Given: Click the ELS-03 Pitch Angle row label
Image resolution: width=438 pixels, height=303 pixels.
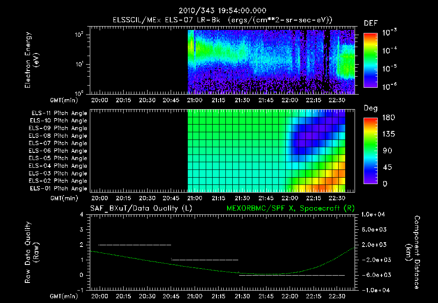Looking at the screenshot, I should (58, 173).
